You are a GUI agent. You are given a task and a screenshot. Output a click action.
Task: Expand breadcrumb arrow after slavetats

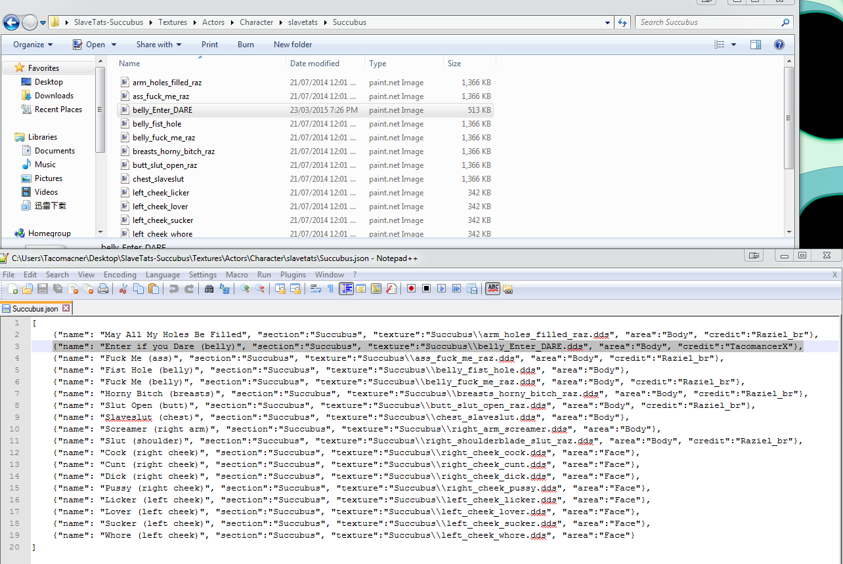pyautogui.click(x=325, y=22)
